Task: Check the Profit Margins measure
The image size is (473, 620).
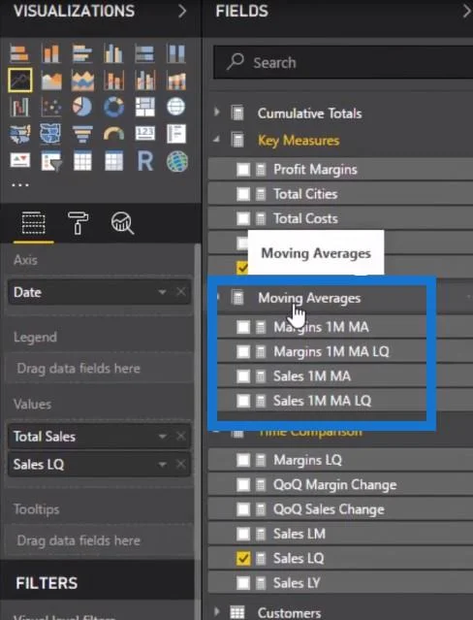Action: 243,170
